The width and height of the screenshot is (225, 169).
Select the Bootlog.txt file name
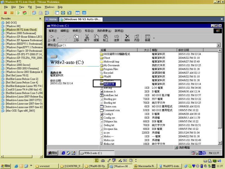[110, 103]
